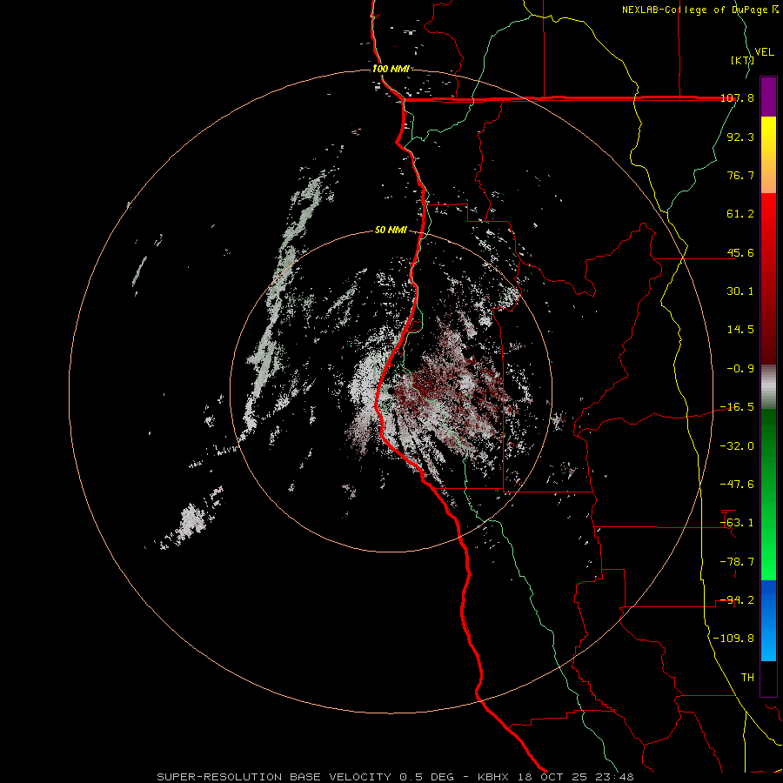The height and width of the screenshot is (783, 783).
Task: Click the -32.0 velocity scale value
Action: [738, 446]
